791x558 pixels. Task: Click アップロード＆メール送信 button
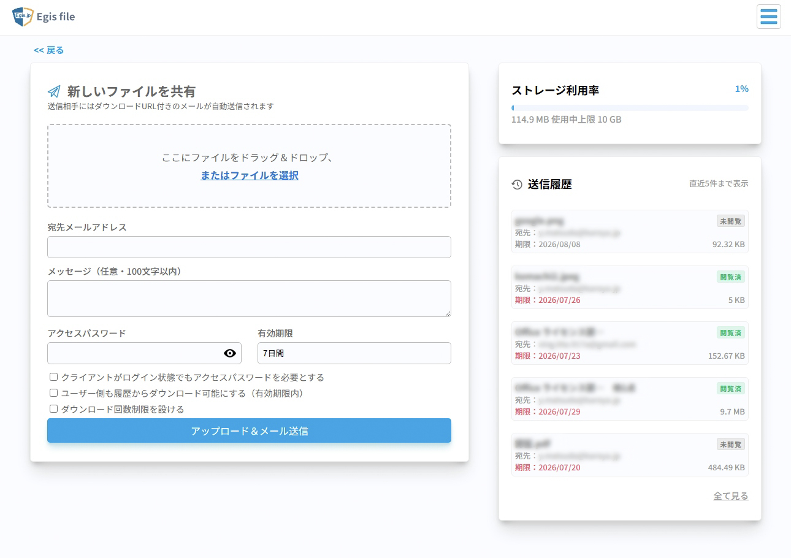(249, 430)
